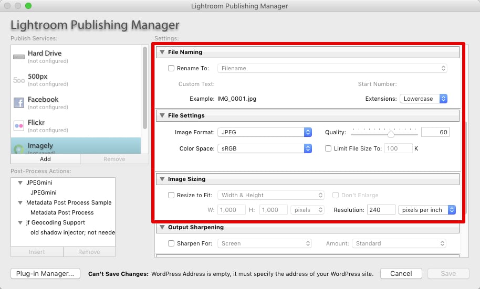Click the Settings panel scrollbar
This screenshot has width=480, height=289.
[467, 168]
